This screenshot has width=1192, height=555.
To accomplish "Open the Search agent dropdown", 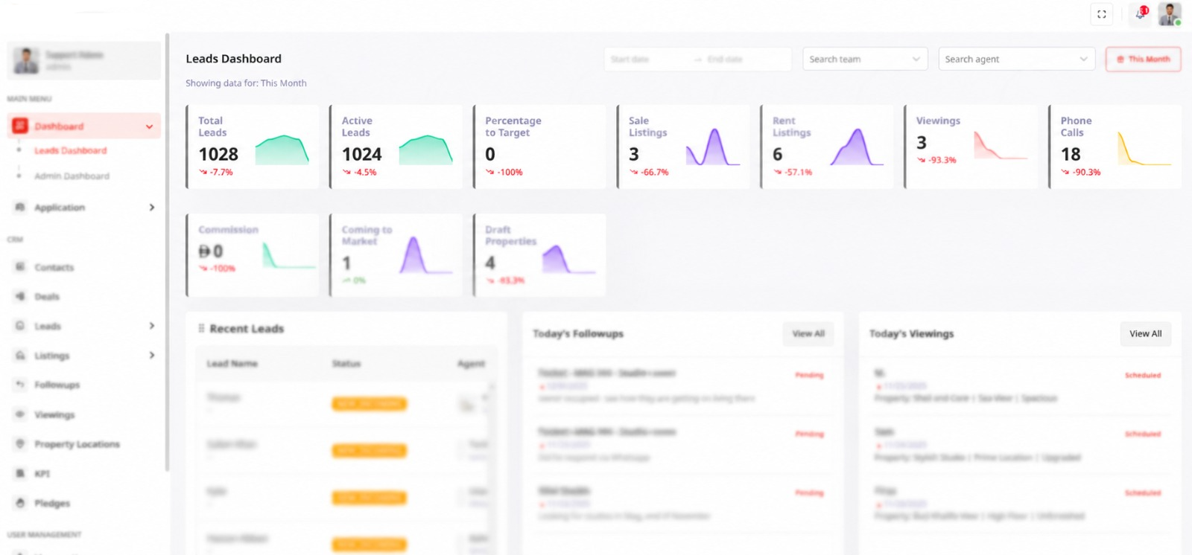I will pyautogui.click(x=1016, y=59).
